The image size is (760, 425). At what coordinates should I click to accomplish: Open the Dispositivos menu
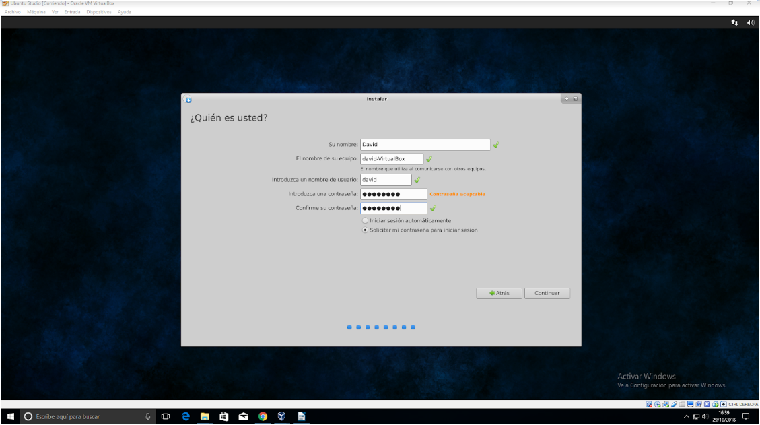pos(98,12)
